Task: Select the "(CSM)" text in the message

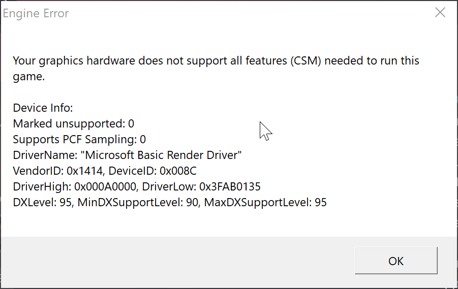Action: click(x=306, y=61)
